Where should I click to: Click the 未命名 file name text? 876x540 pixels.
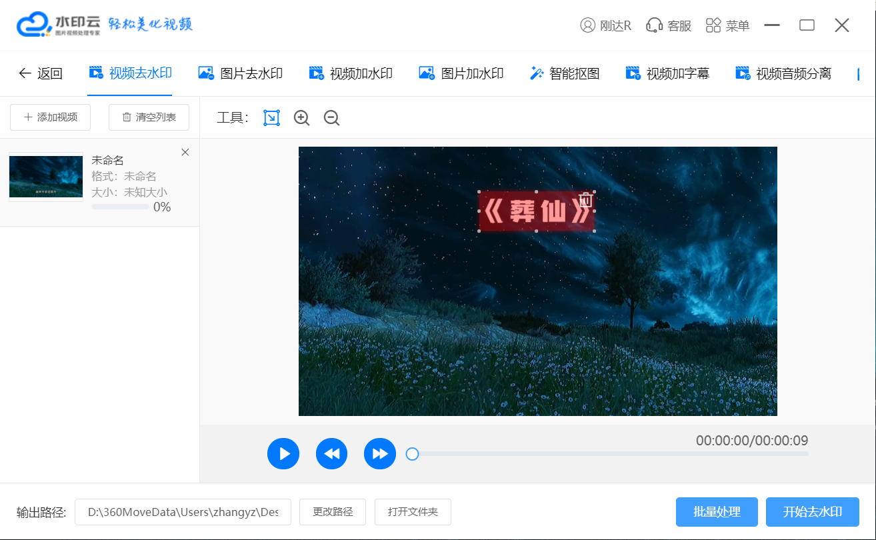click(107, 160)
